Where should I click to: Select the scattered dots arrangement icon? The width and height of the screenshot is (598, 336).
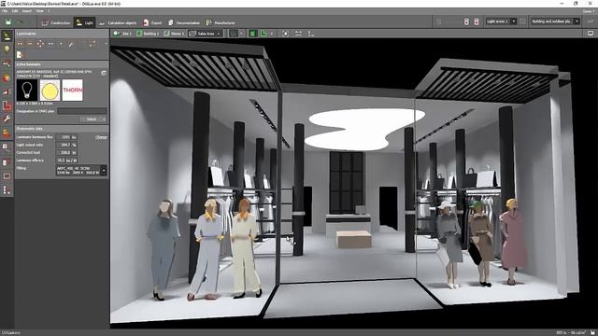93,44
